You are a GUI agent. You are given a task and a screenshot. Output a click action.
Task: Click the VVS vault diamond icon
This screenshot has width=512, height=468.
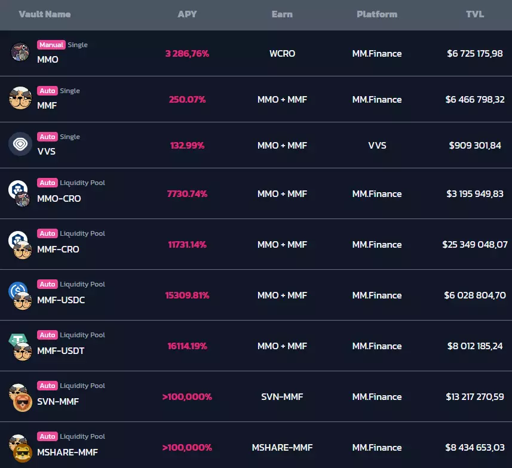pos(20,144)
